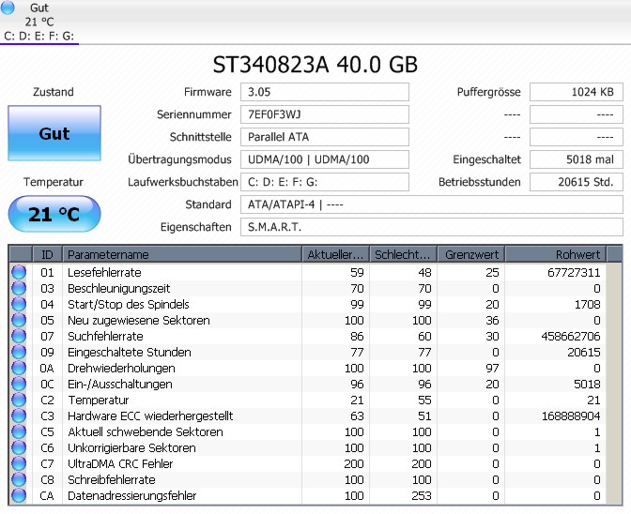Click the disk status orb next to Gut at top
The image size is (631, 514).
tap(8, 8)
